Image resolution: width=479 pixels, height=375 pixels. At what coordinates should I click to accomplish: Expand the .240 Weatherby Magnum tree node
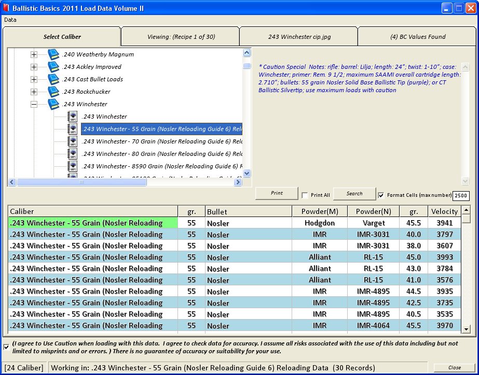pyautogui.click(x=34, y=54)
